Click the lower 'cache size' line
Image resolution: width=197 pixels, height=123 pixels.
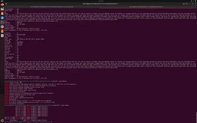click(x=13, y=45)
